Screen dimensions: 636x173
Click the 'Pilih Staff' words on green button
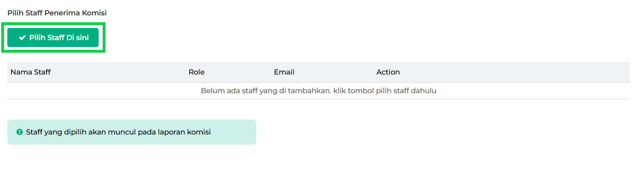coord(47,38)
